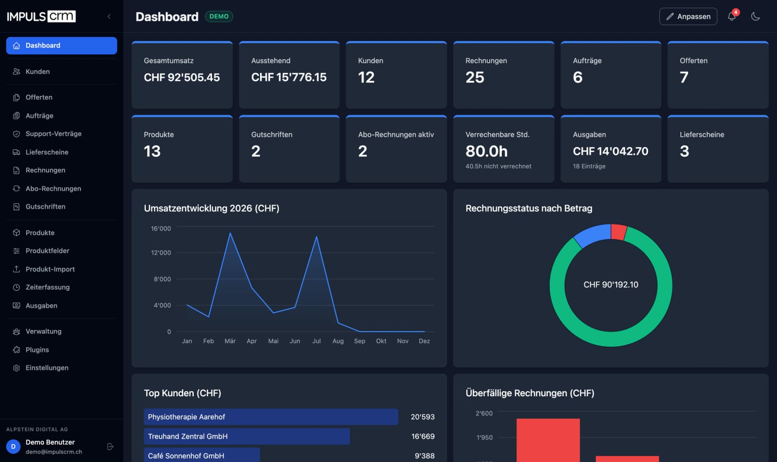Click the blue segment of the donut chart
This screenshot has width=777, height=462.
(593, 235)
